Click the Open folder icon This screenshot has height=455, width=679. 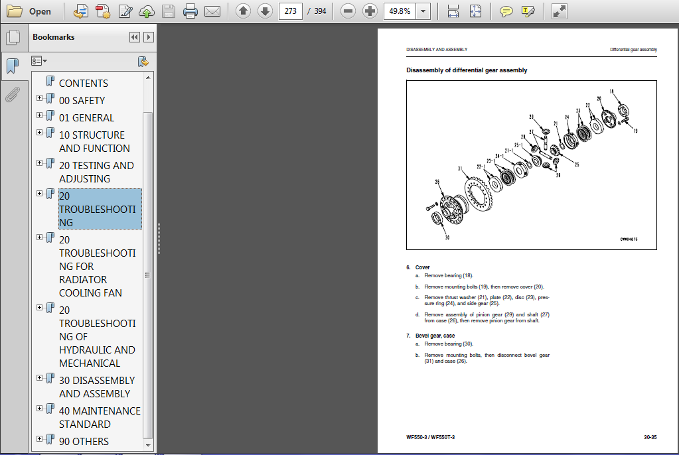click(15, 11)
